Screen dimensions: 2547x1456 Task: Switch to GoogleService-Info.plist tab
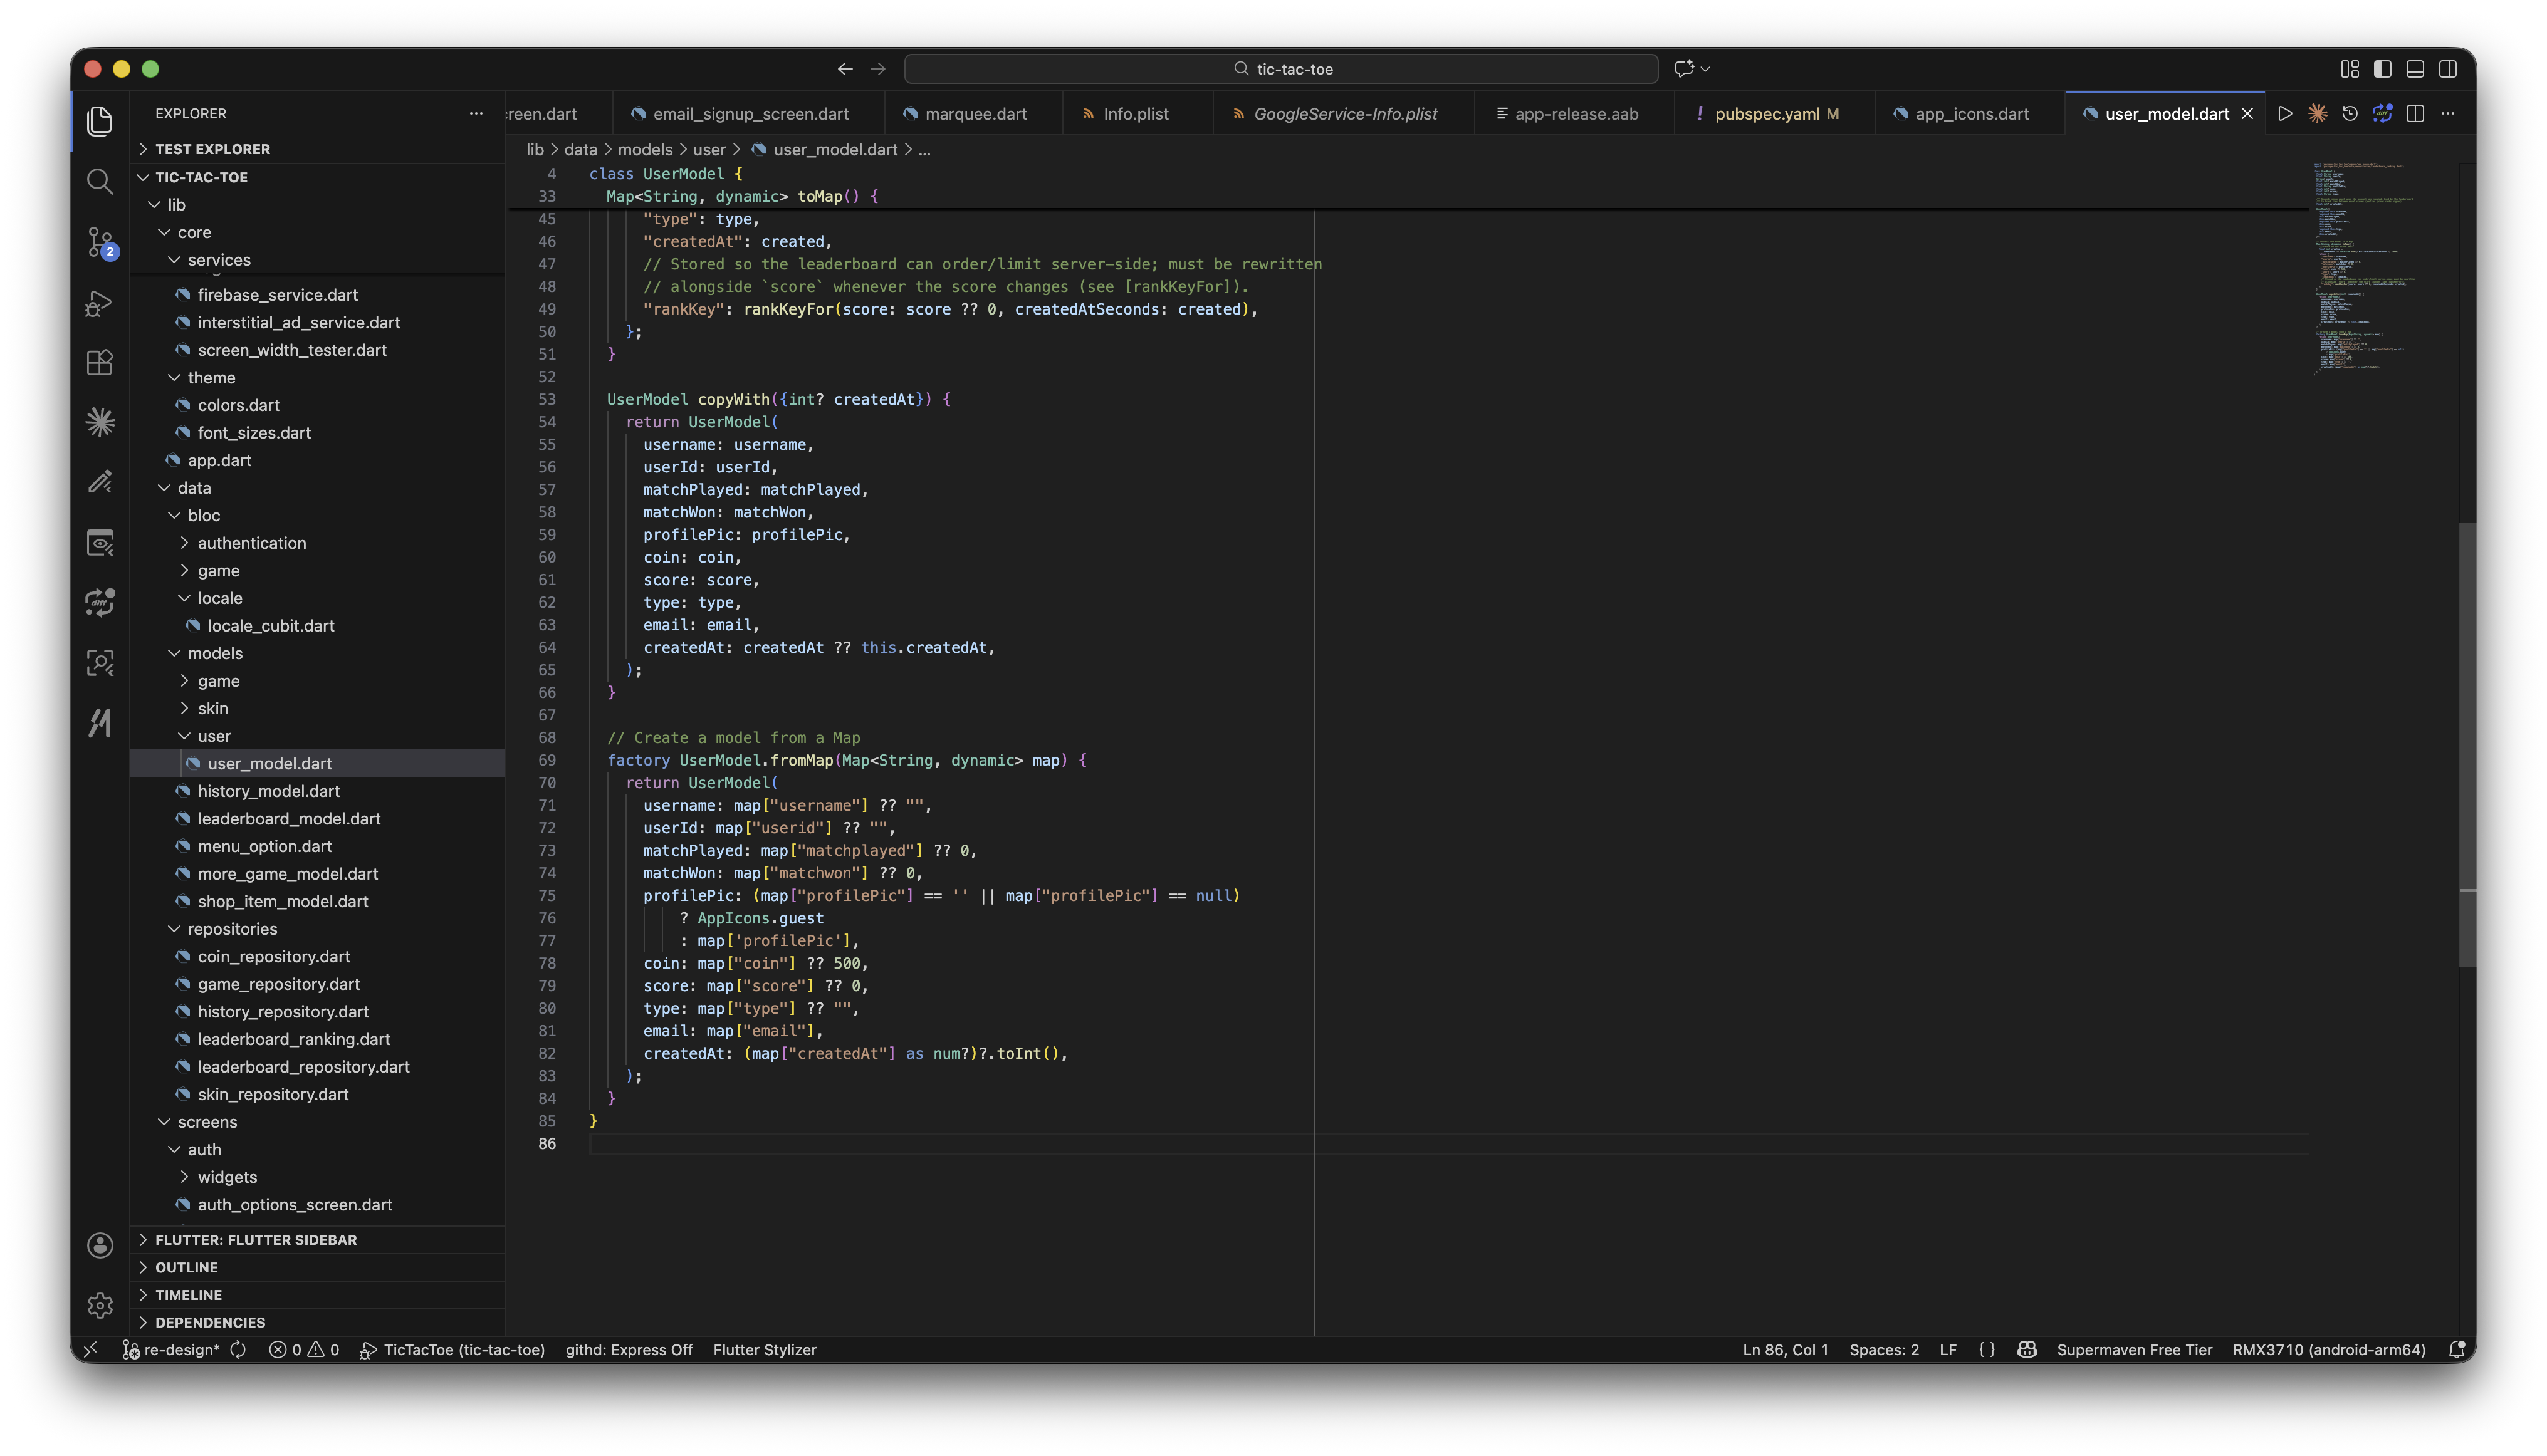pos(1344,114)
